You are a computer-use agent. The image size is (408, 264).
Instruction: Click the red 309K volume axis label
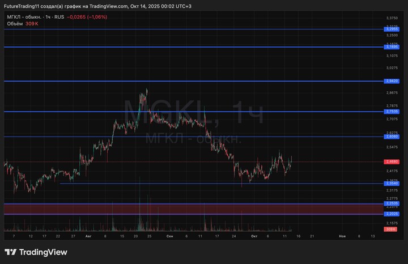coord(390,229)
